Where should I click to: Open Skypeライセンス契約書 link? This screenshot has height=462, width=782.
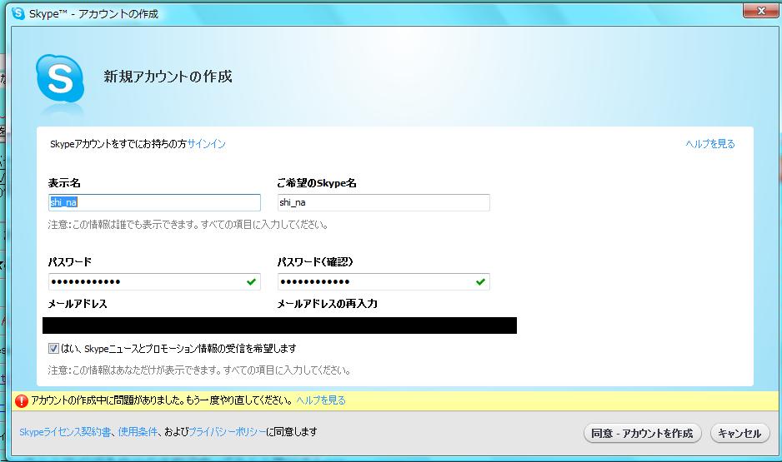point(65,432)
